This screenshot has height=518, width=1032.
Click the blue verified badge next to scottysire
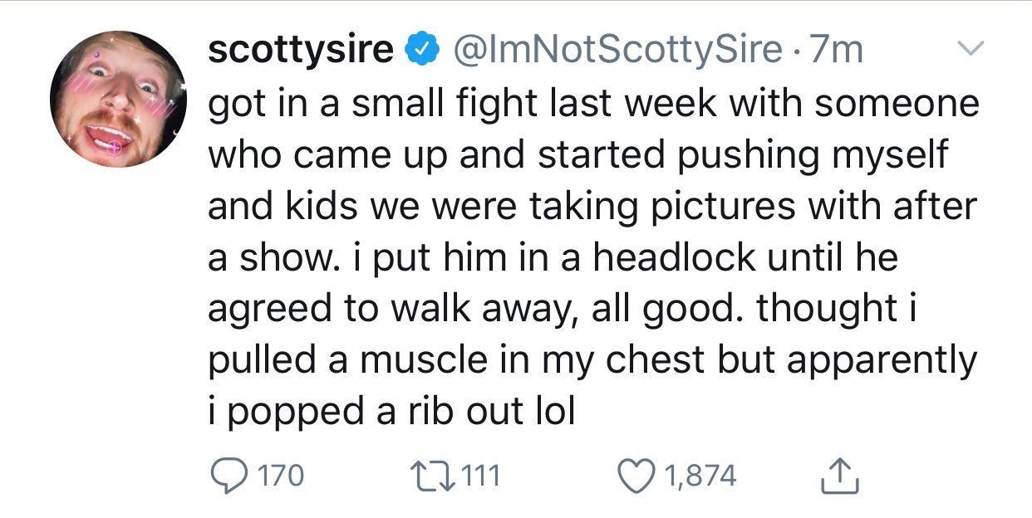[421, 49]
